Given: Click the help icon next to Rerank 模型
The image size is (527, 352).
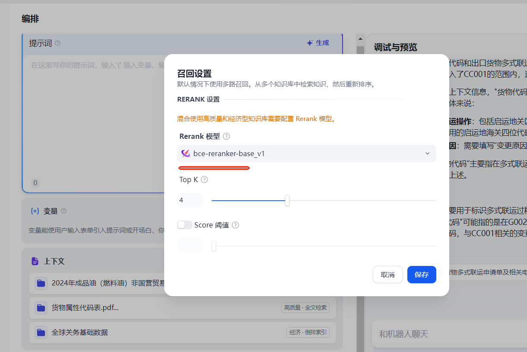Looking at the screenshot, I should tap(226, 136).
